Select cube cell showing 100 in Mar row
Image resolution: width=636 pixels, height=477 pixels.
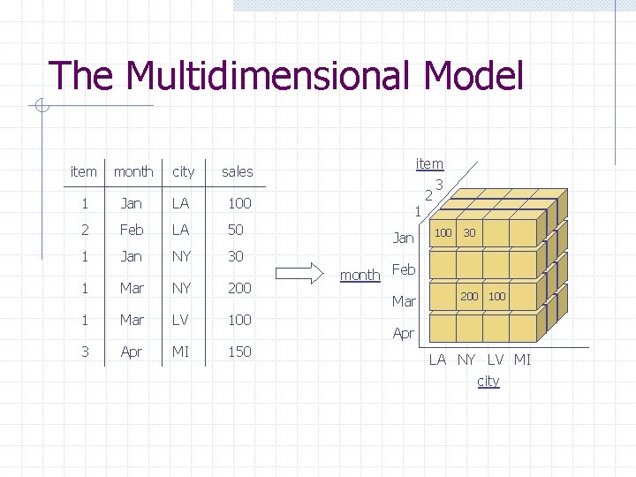496,297
